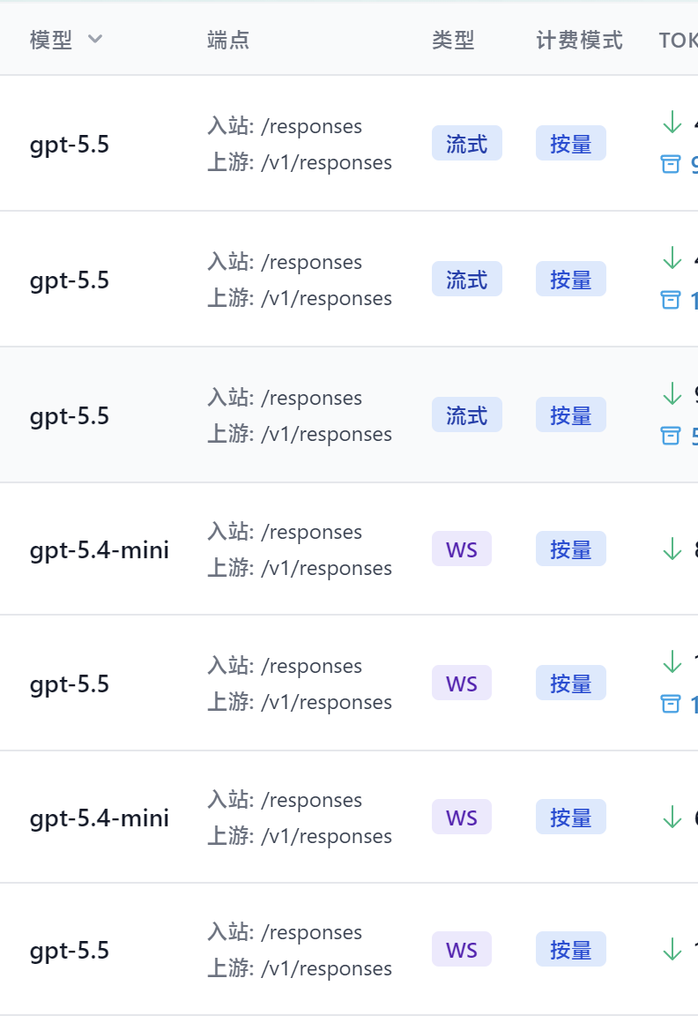Image resolution: width=698 pixels, height=1023 pixels.
Task: Click the blue archive icon in the first WS gpt-5.5 row
Action: click(x=671, y=704)
